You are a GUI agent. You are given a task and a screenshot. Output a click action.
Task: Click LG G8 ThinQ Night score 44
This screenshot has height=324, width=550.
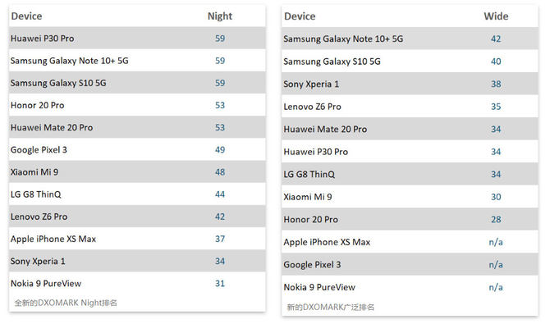(220, 194)
